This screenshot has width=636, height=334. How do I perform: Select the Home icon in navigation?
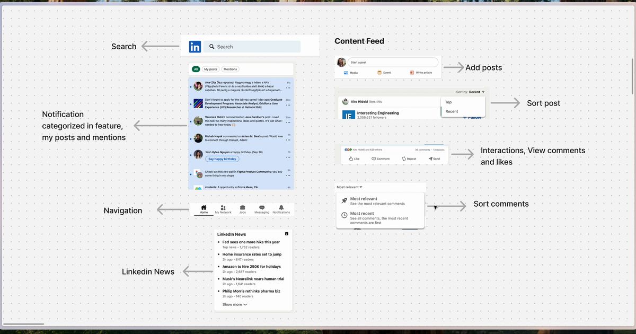pos(203,207)
